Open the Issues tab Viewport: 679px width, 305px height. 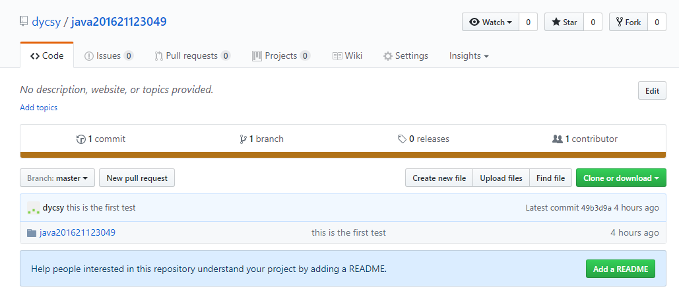click(109, 56)
